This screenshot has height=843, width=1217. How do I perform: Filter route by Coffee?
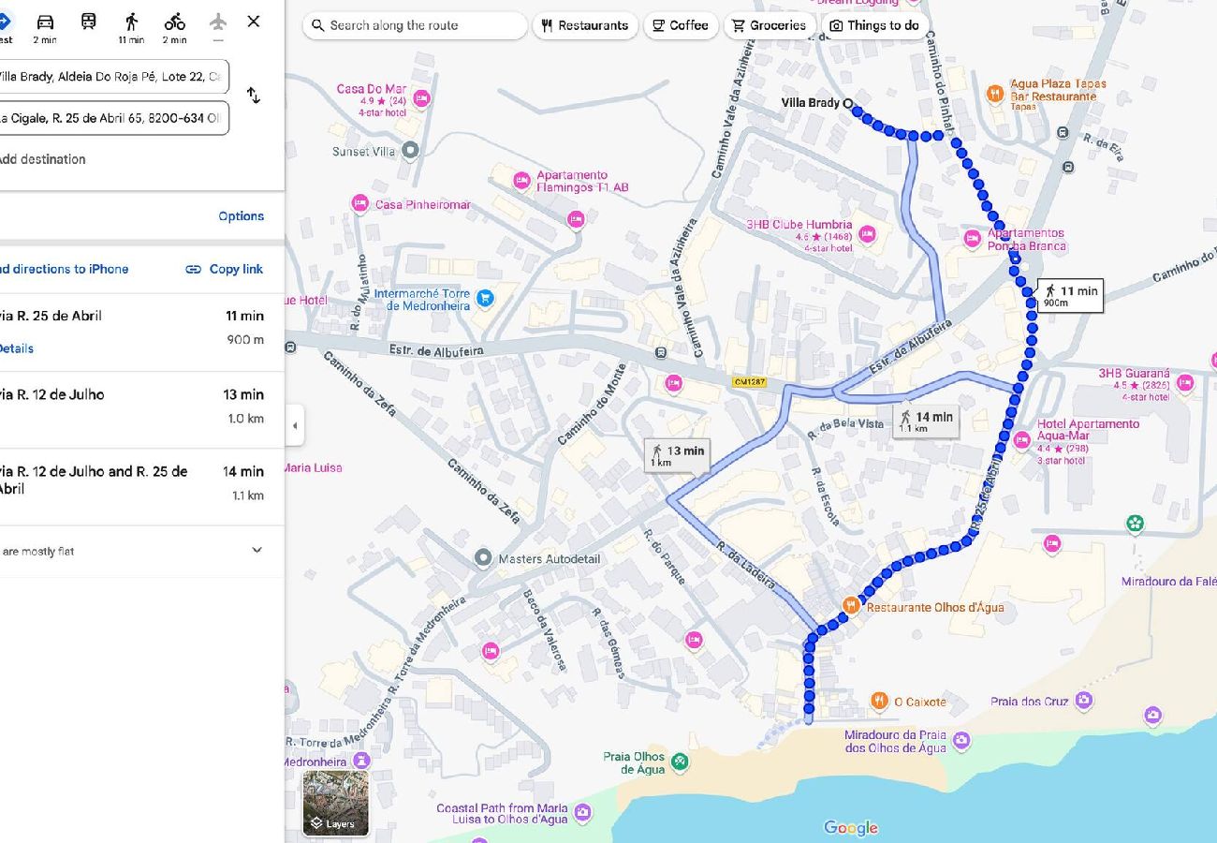(x=681, y=25)
